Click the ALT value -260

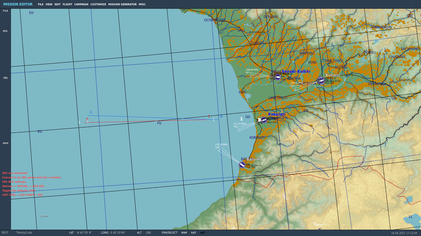148,233
